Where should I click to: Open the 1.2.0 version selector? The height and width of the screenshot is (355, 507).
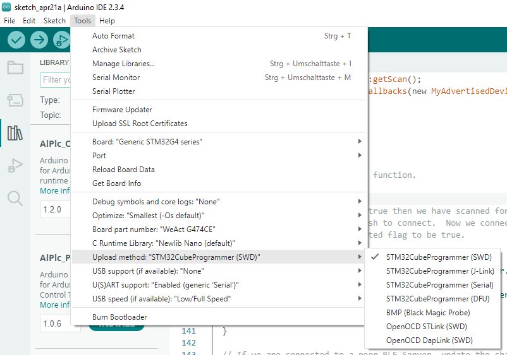pyautogui.click(x=55, y=209)
